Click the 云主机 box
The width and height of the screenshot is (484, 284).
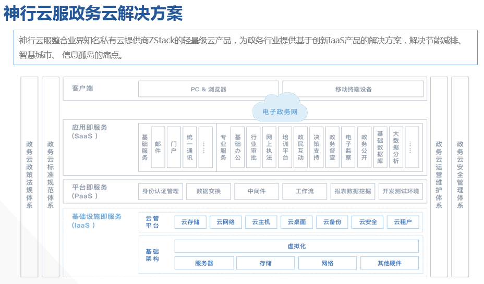pos(261,222)
